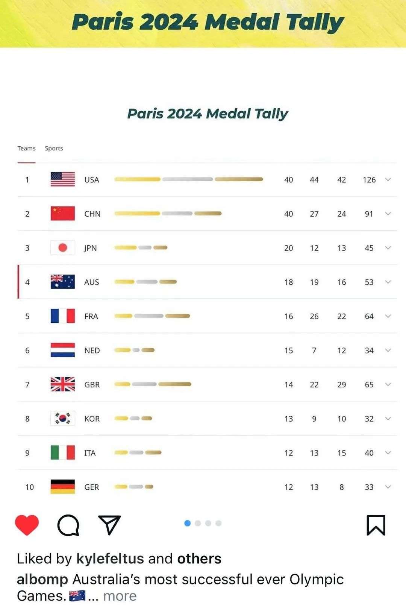Screen dimensions: 406x610
Task: Expand the AUS row details chevron
Action: pos(388,282)
